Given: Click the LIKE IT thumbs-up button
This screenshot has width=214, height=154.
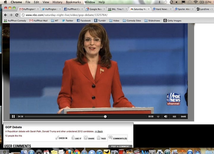Looking at the screenshot, I should [76, 138].
